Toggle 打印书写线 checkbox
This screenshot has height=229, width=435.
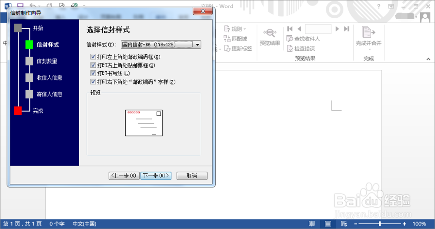coord(93,73)
